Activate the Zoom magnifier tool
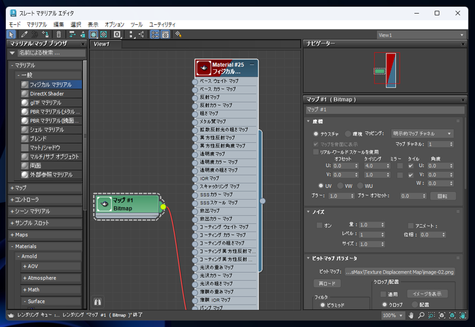Image resolution: width=475 pixels, height=327 pixels. click(x=421, y=315)
